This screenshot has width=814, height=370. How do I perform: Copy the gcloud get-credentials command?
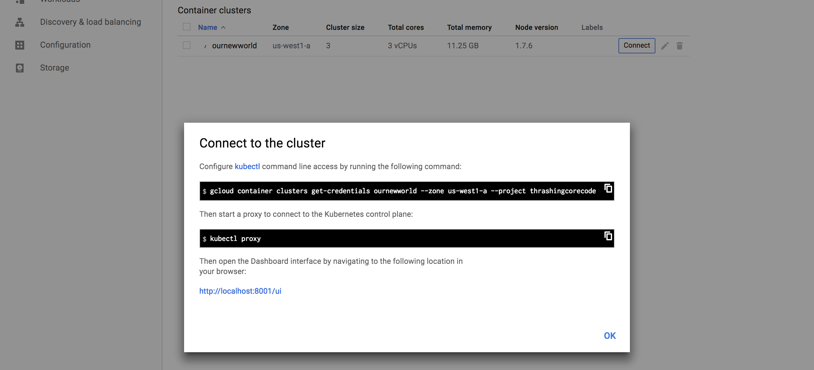click(x=608, y=188)
